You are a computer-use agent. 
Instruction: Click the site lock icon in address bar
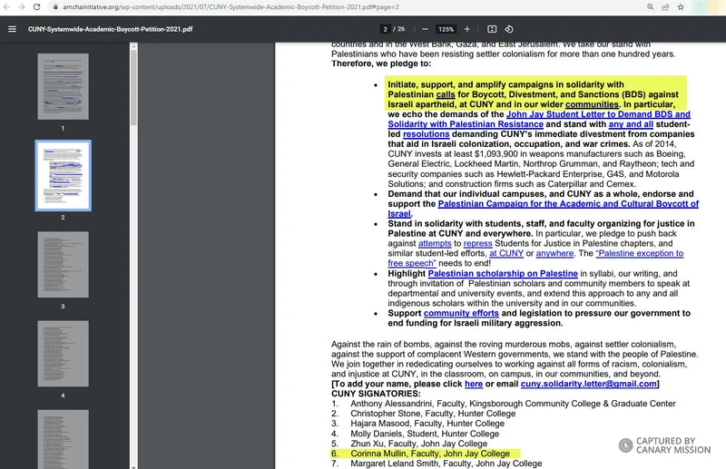coord(55,7)
